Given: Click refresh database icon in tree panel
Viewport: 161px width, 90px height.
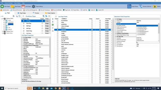Looking at the screenshot, I should click(19, 16).
